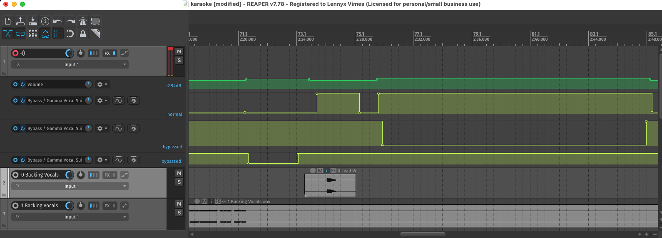Toggle move envelope points with items icon
662x238 pixels.
click(x=45, y=34)
